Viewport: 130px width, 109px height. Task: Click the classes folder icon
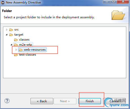[x=16, y=40]
